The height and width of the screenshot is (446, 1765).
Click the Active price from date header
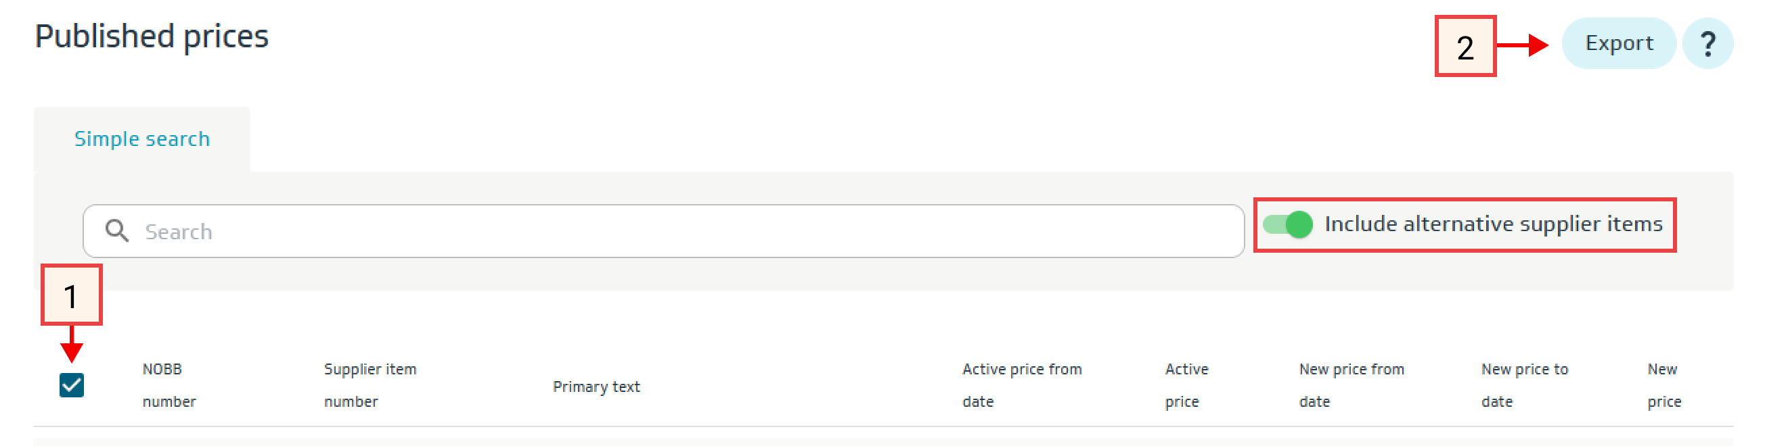1022,385
